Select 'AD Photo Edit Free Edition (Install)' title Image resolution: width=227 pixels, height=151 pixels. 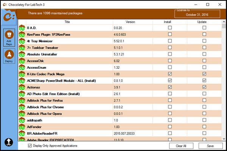(x=53, y=94)
